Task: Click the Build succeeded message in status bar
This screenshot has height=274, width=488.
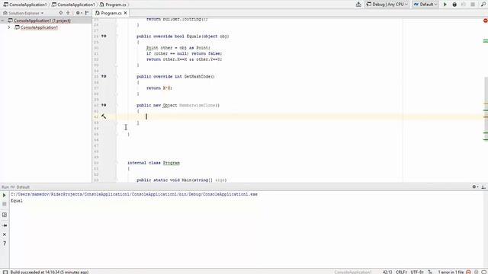Action: [x=49, y=272]
